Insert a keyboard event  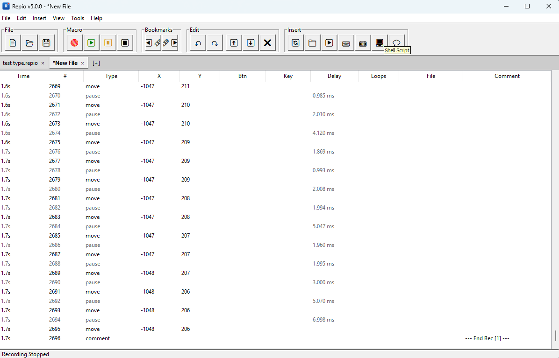tap(346, 42)
